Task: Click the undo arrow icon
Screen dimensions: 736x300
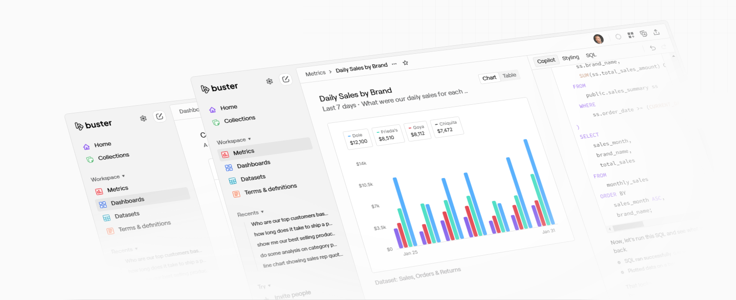Action: (x=653, y=48)
